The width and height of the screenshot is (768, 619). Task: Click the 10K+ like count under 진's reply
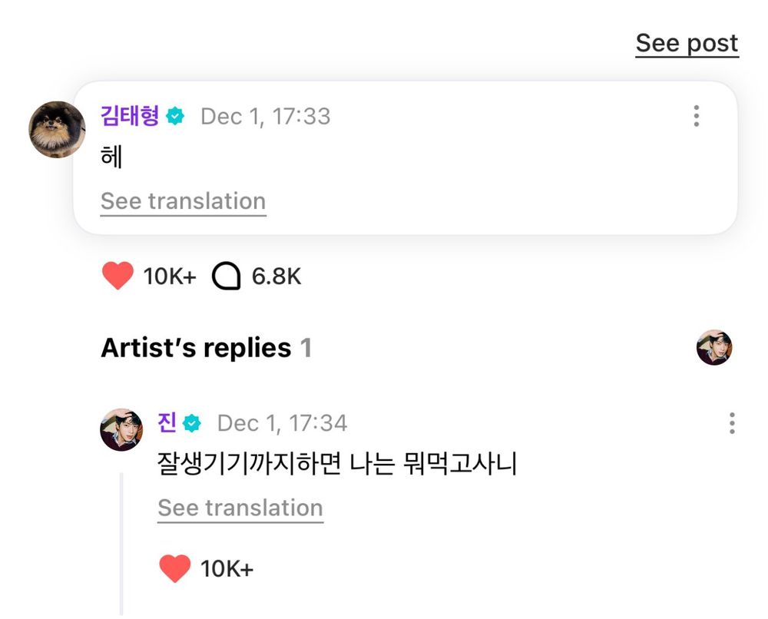click(227, 569)
